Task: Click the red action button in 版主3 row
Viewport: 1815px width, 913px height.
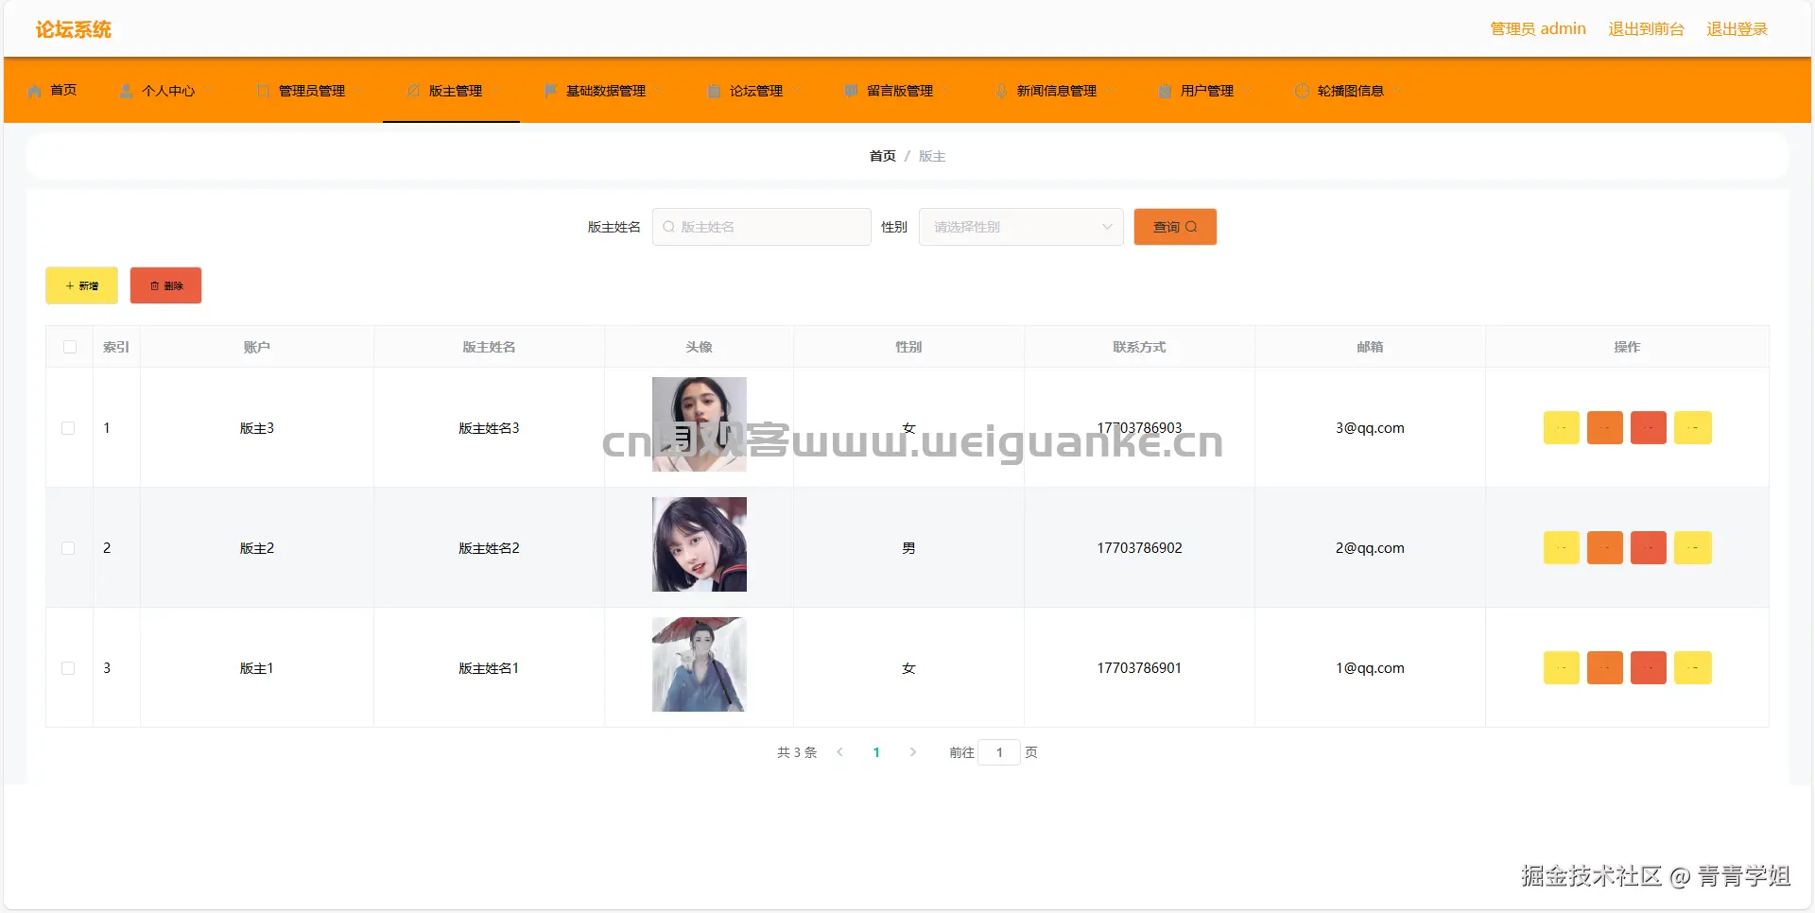Action: tap(1649, 428)
